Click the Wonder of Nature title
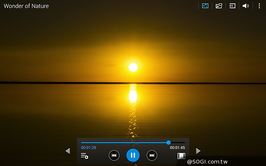The image size is (266, 166). pyautogui.click(x=26, y=6)
